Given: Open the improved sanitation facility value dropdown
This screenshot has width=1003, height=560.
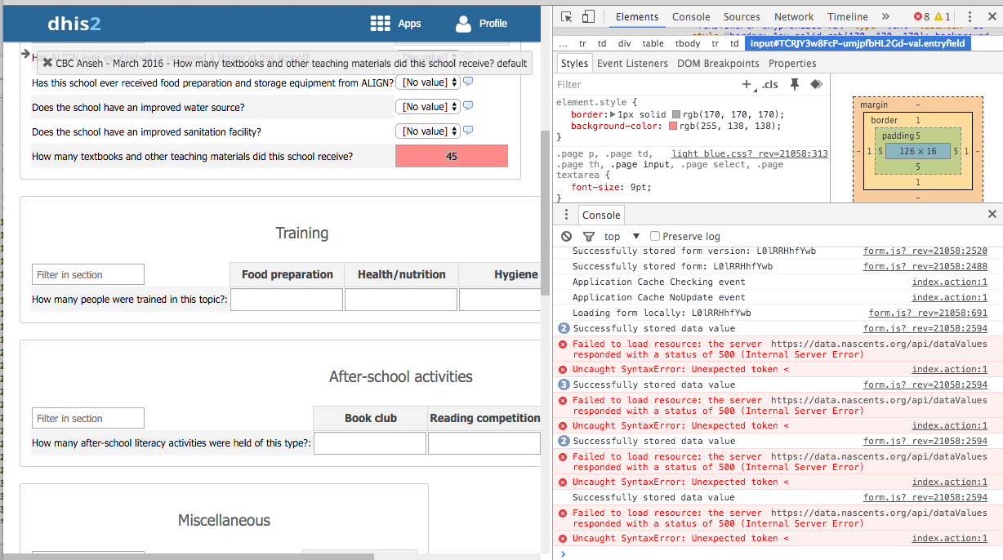Looking at the screenshot, I should (428, 131).
